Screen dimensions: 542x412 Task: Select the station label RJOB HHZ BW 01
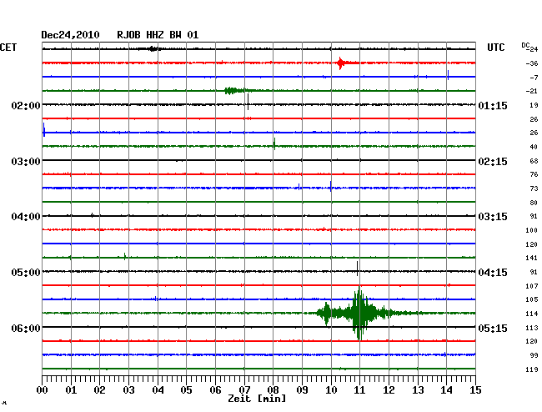158,35
